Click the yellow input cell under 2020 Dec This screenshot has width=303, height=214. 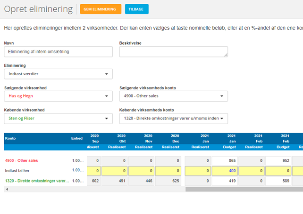(168, 170)
